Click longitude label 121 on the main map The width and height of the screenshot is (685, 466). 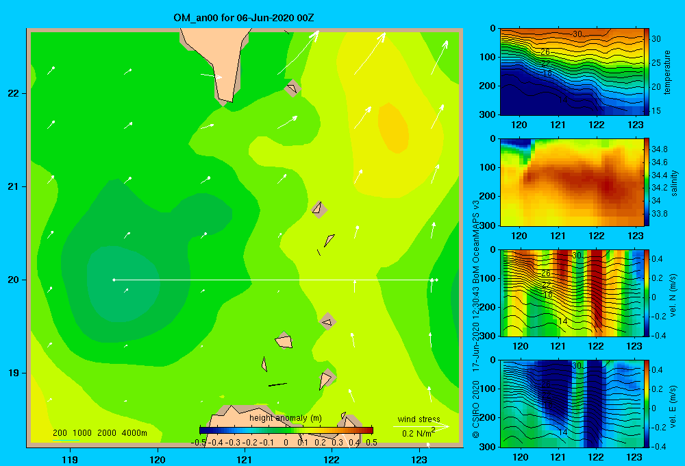[x=245, y=460]
